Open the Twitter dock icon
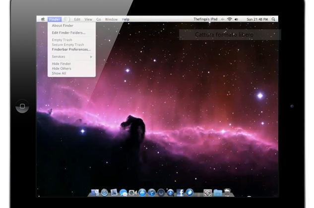The width and height of the screenshot is (314, 208). 189,192
